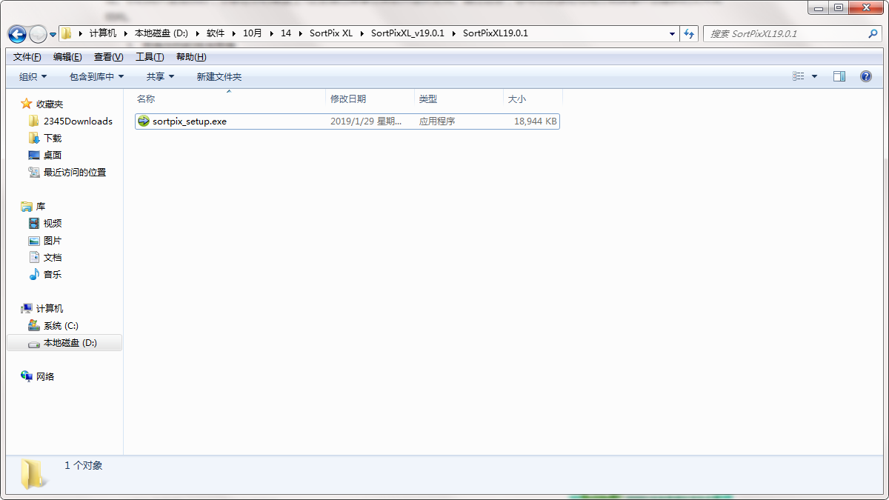Image resolution: width=889 pixels, height=500 pixels.
Task: Open the 查看(V) menu
Action: point(108,57)
